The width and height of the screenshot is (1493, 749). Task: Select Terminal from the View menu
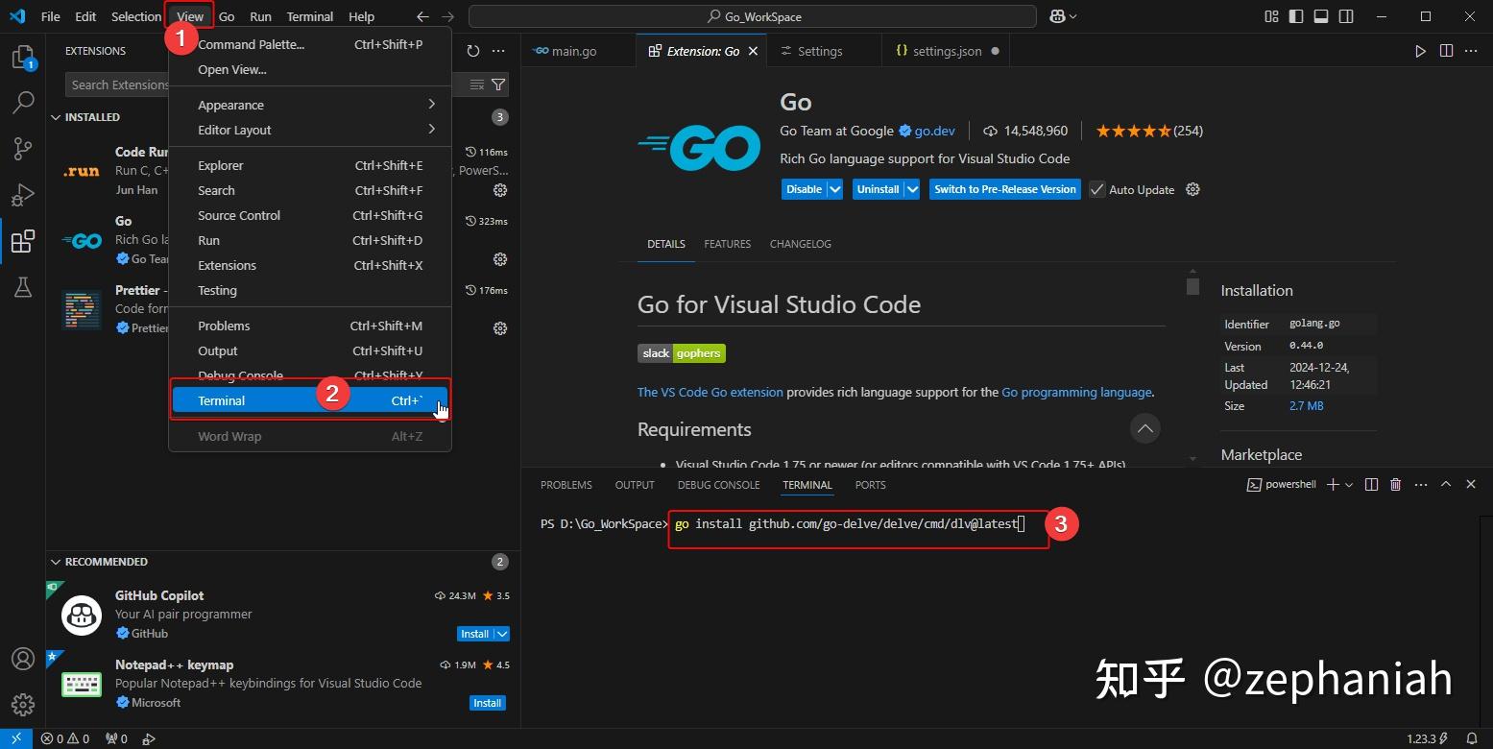click(x=221, y=399)
